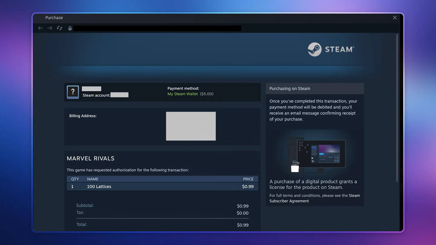This screenshot has width=436, height=245.
Task: Reload the purchase page
Action: click(59, 28)
